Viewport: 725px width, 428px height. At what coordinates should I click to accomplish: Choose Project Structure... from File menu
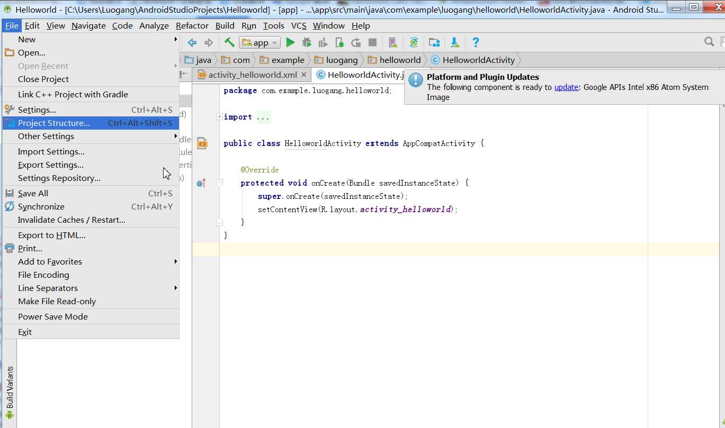point(91,123)
